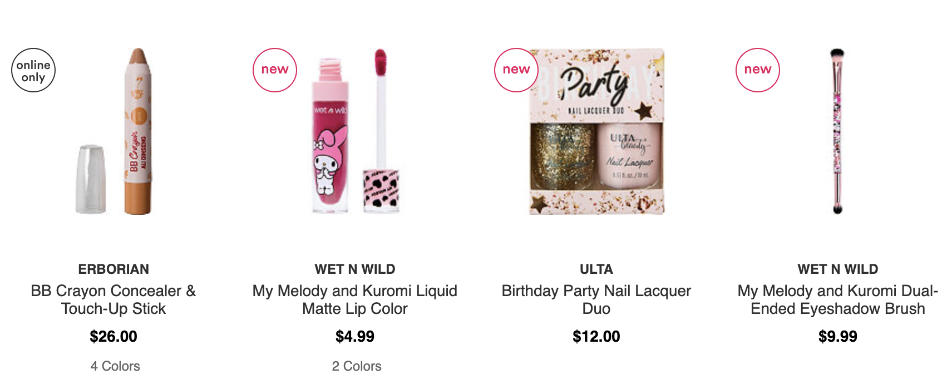Click the 'new' badge on Birthday Party Nail Duo
The height and width of the screenshot is (384, 947).
pyautogui.click(x=516, y=70)
